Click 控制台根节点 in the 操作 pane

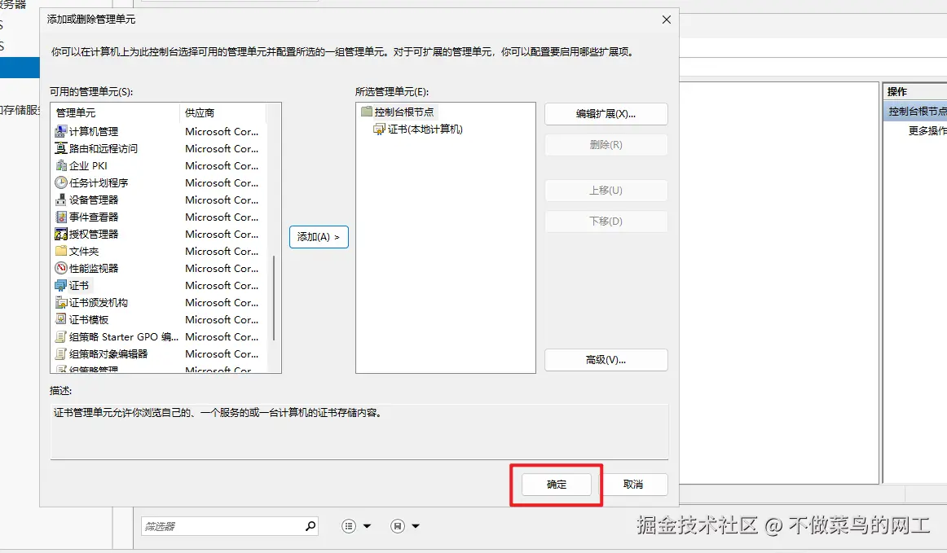[917, 112]
